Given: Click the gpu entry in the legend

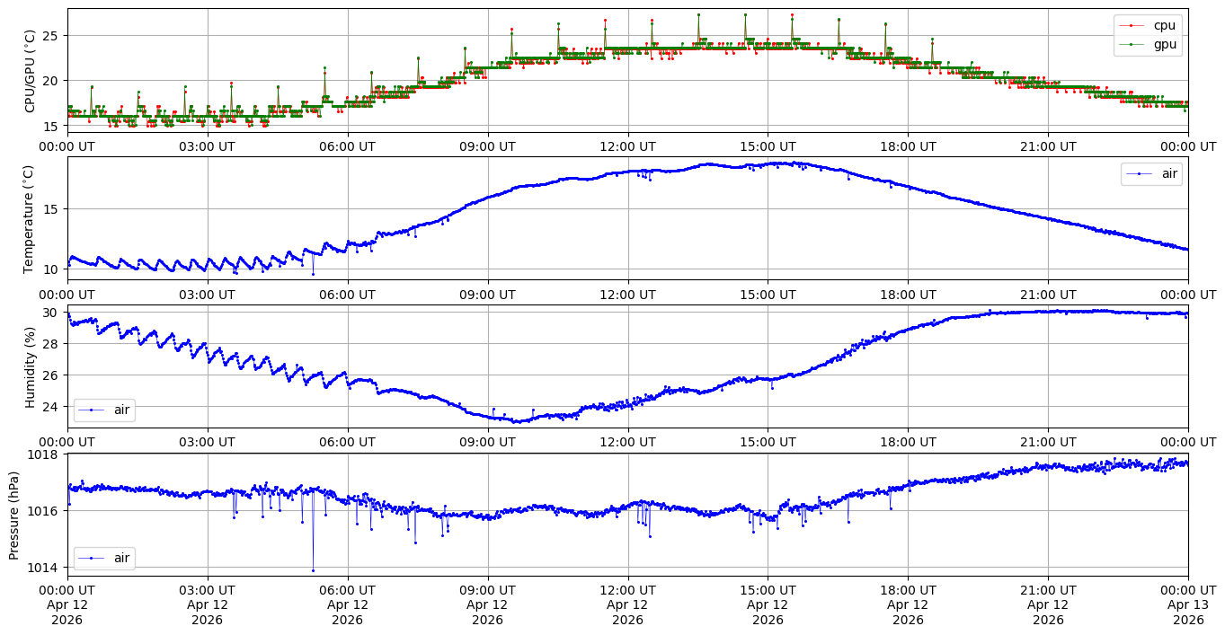Looking at the screenshot, I should [x=1165, y=43].
